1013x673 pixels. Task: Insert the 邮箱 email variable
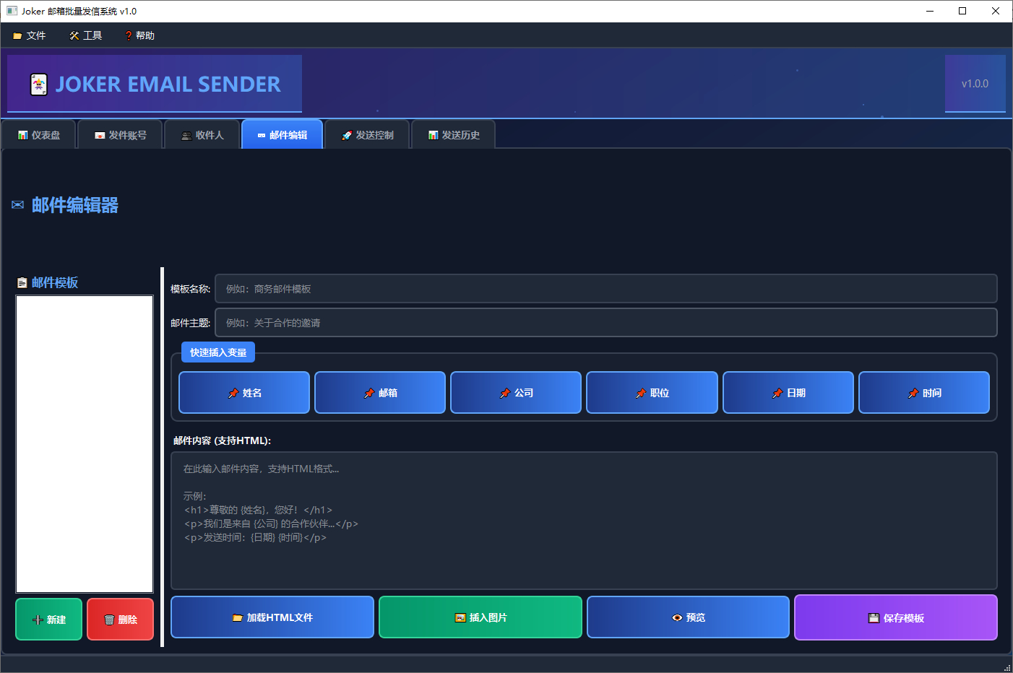point(380,392)
